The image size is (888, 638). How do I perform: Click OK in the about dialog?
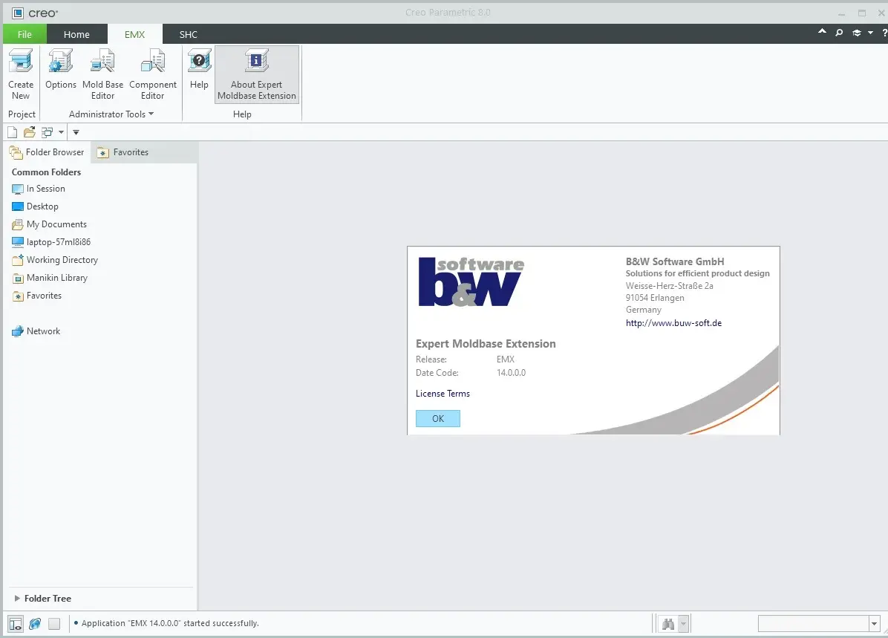(x=438, y=418)
